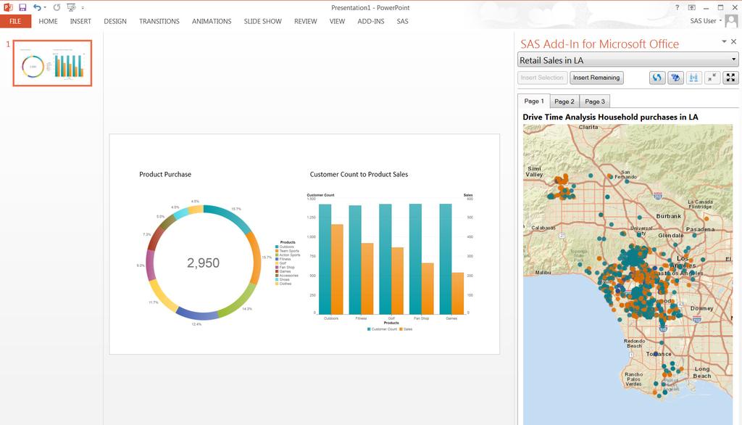Switch to the INSERT ribbon tab
Viewport: 742px width, 425px height.
tap(80, 21)
